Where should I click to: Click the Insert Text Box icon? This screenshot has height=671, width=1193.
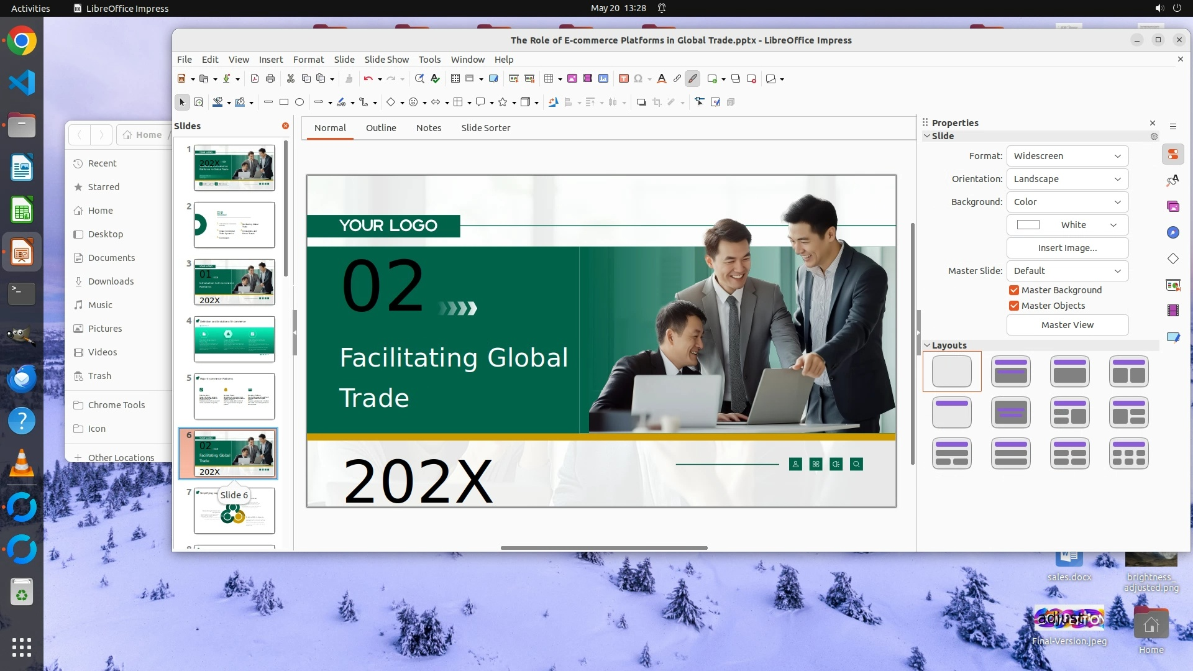623,79
